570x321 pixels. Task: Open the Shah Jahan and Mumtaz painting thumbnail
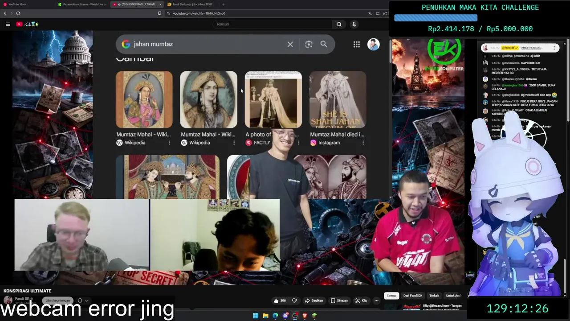click(167, 177)
